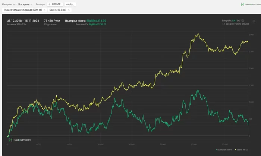Click the yellow legend color dot

pos(235,150)
